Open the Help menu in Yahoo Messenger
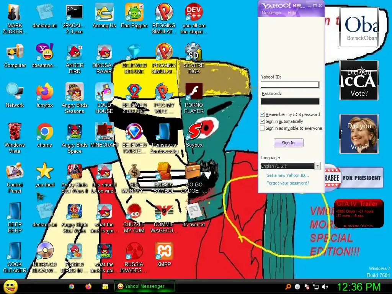This screenshot has width=392, height=294. pos(292,13)
